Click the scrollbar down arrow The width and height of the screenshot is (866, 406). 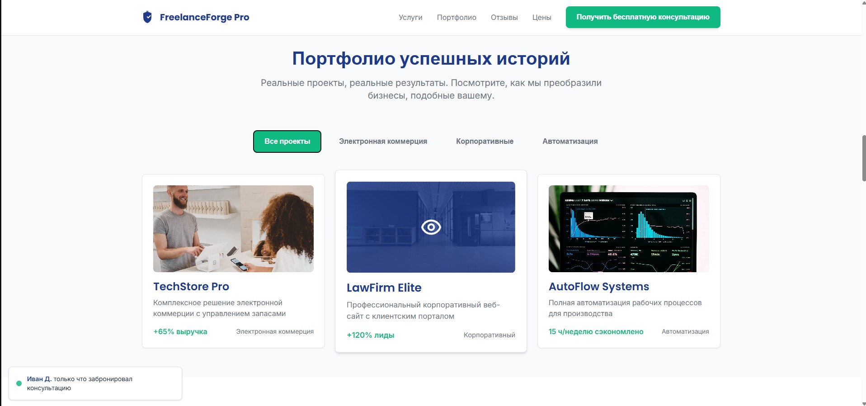click(864, 403)
